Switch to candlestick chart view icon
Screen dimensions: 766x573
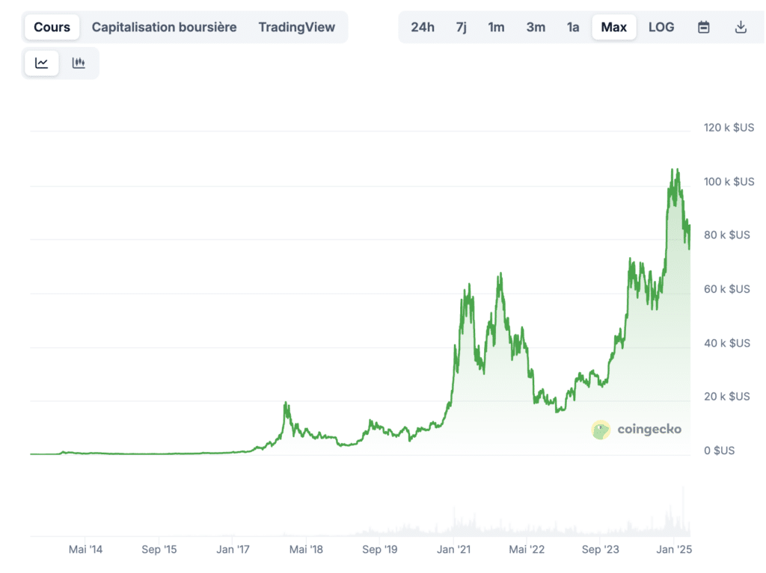coord(79,64)
